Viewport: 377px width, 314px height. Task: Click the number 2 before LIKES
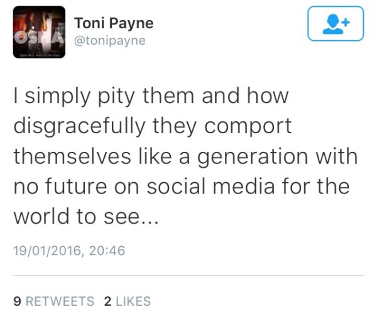click(107, 301)
